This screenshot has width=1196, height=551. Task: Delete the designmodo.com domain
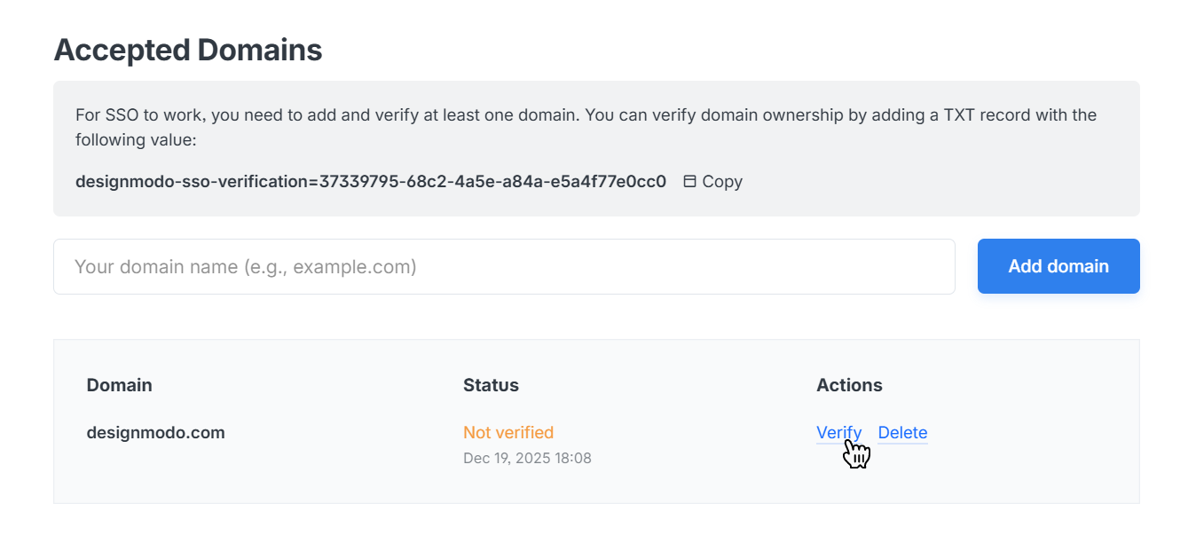click(x=902, y=433)
